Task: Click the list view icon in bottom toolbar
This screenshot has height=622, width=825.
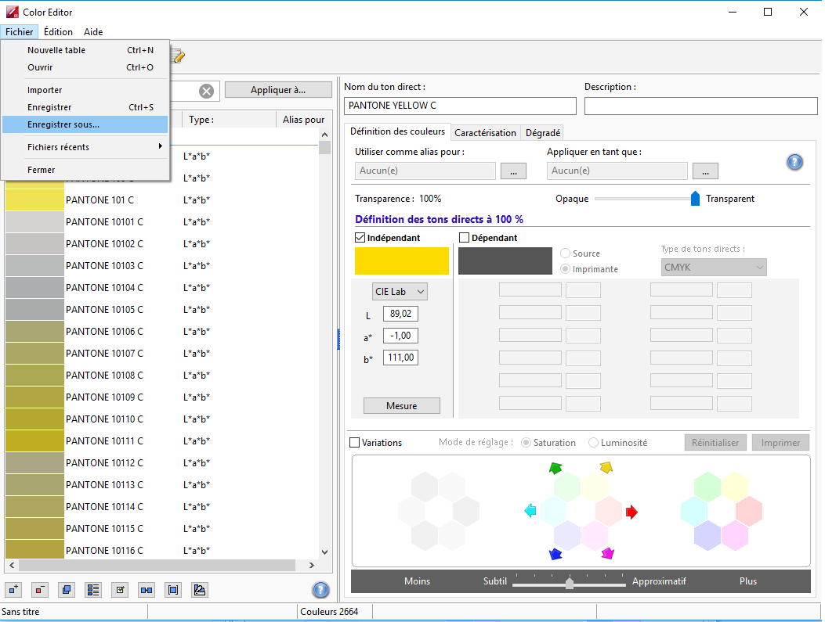Action: (93, 590)
